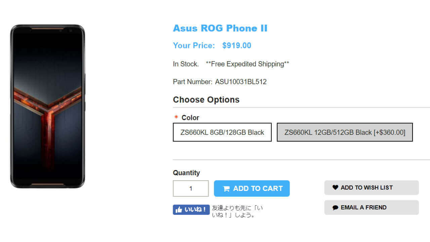430x242 pixels.
Task: Click the Free Expedited Shipping text
Action: (247, 64)
